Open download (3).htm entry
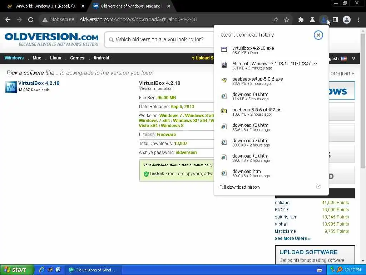Image resolution: width=366 pixels, height=275 pixels. click(271, 127)
